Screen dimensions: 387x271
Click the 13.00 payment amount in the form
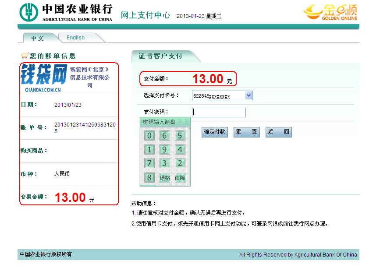tap(208, 79)
